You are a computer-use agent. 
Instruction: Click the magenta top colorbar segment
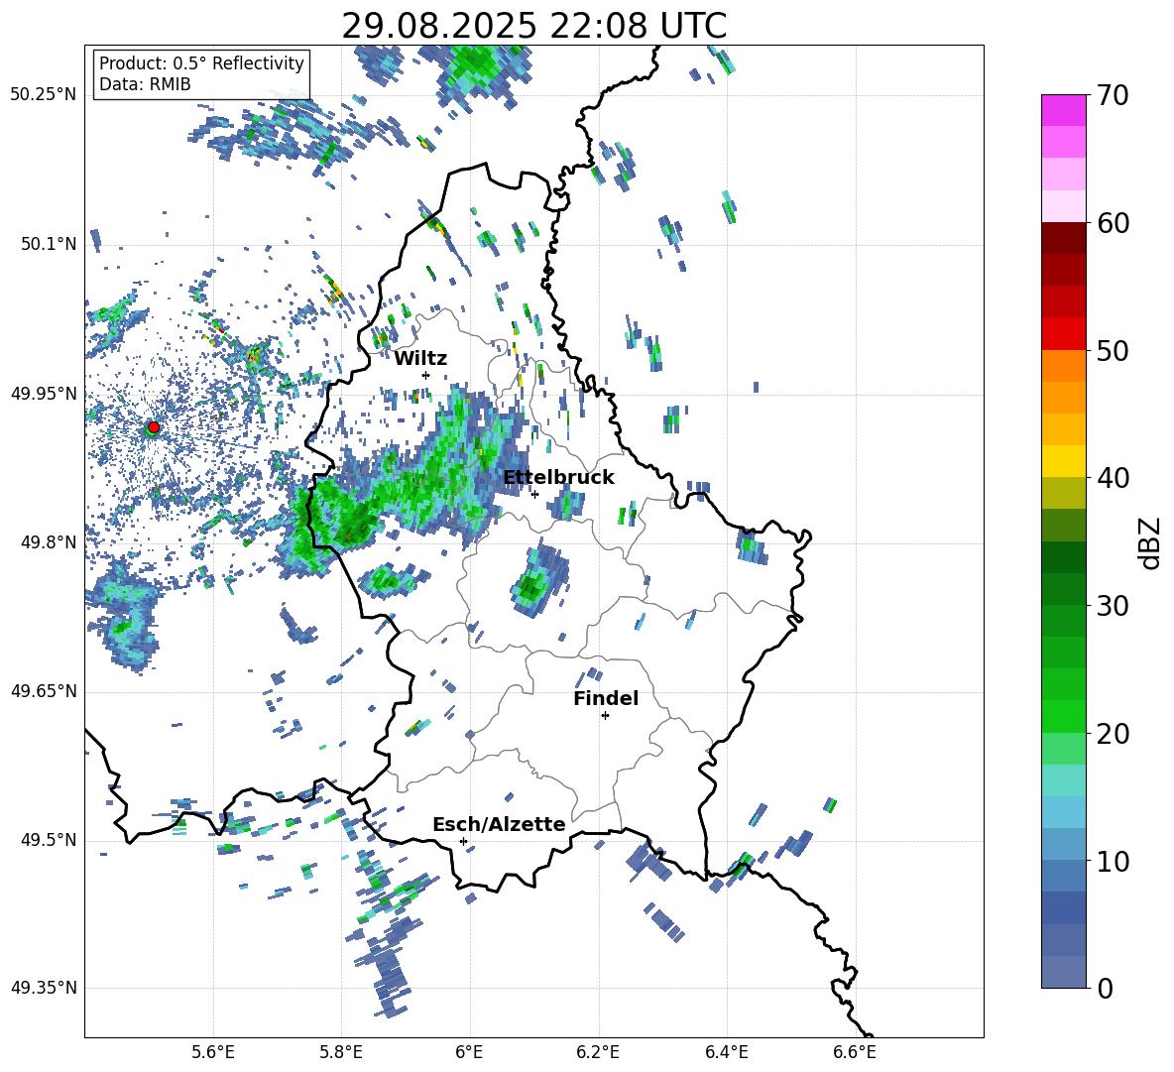[x=1063, y=111]
